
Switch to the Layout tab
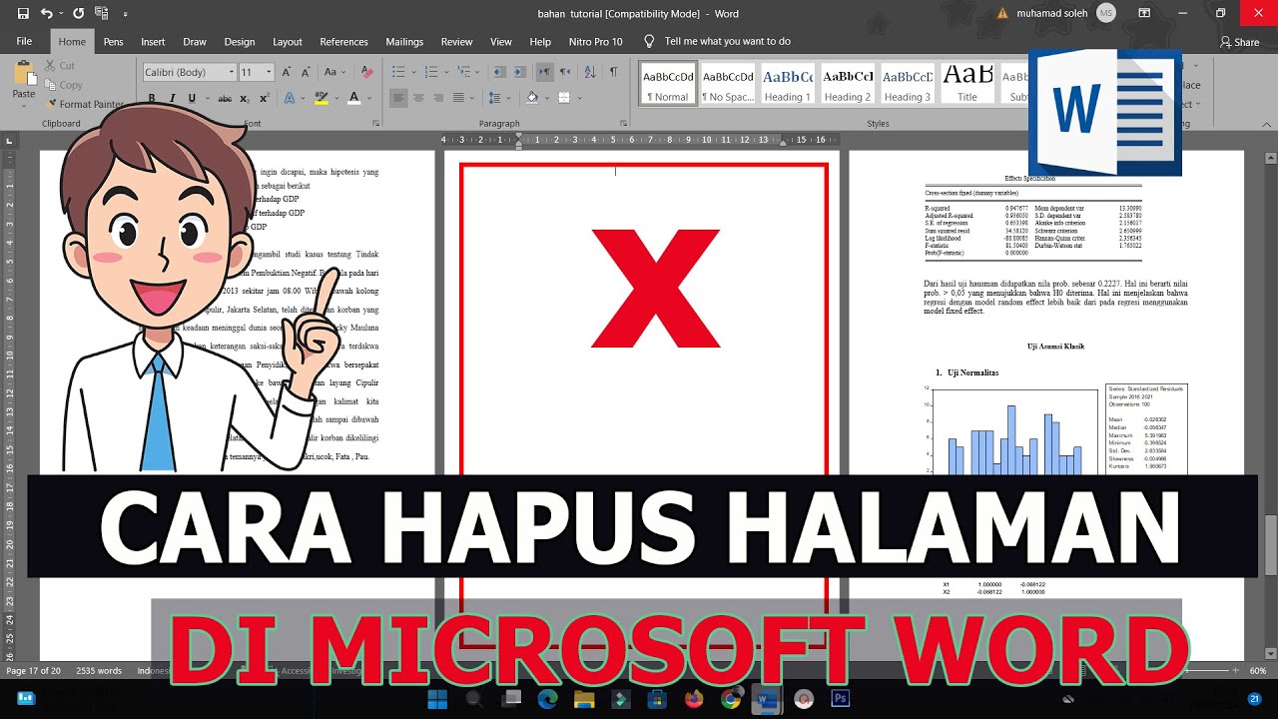(x=288, y=42)
